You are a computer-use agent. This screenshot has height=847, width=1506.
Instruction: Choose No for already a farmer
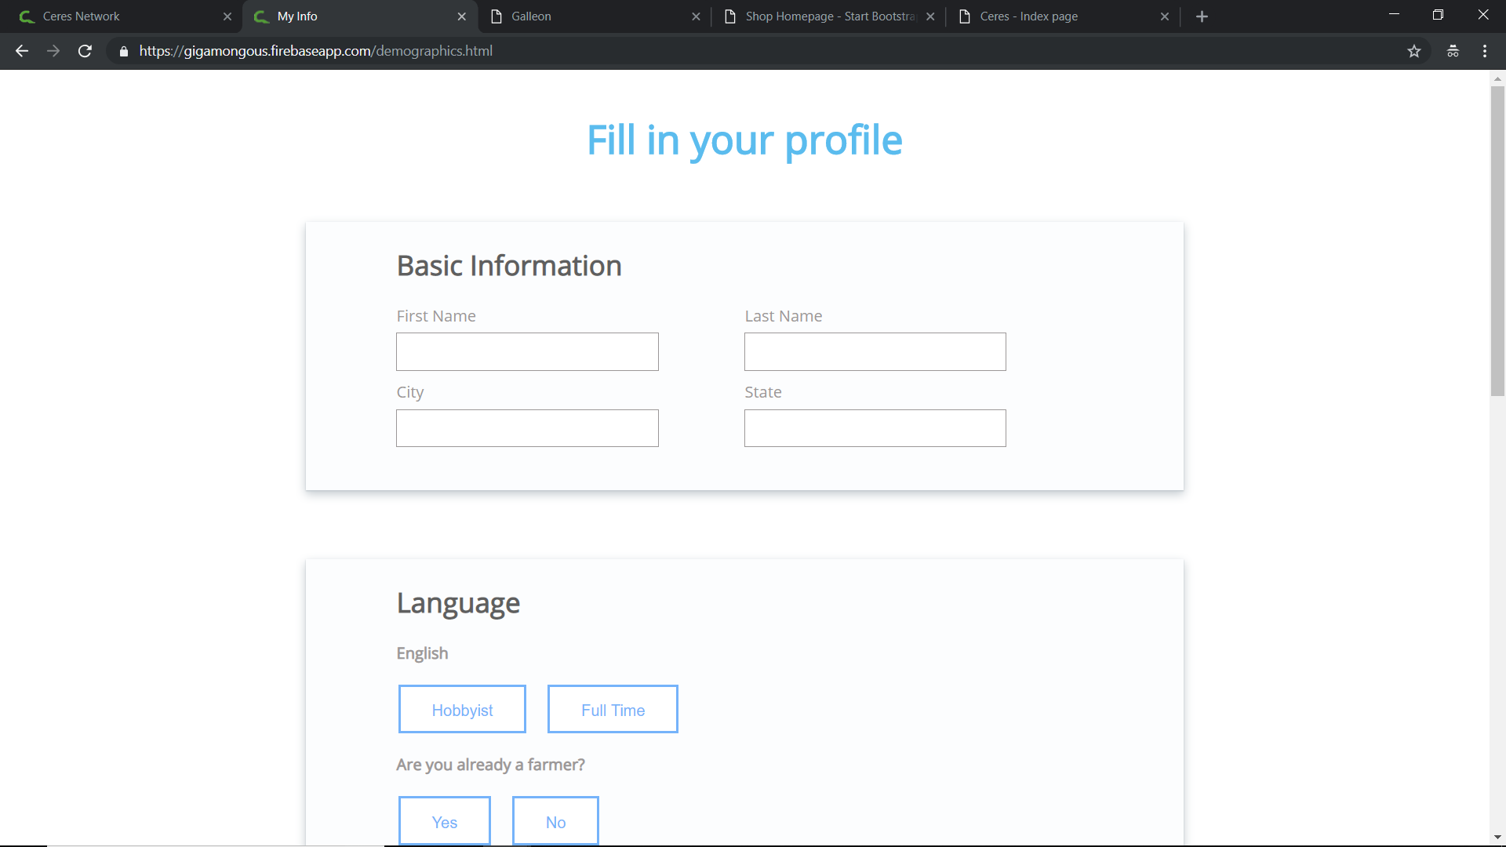point(555,821)
